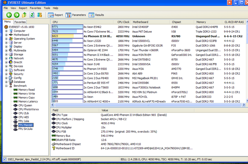Click the horizontal scrollbar left arrow
This screenshot has width=248, height=164.
[53, 105]
